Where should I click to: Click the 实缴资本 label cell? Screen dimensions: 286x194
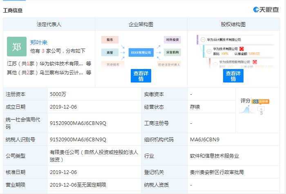[x=164, y=94]
